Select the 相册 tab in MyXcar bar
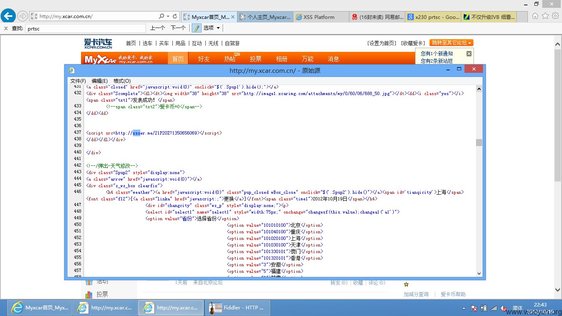 coord(282,59)
